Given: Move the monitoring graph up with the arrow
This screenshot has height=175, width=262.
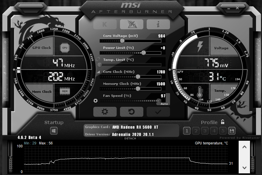Looking at the screenshot, I should click(x=244, y=147).
